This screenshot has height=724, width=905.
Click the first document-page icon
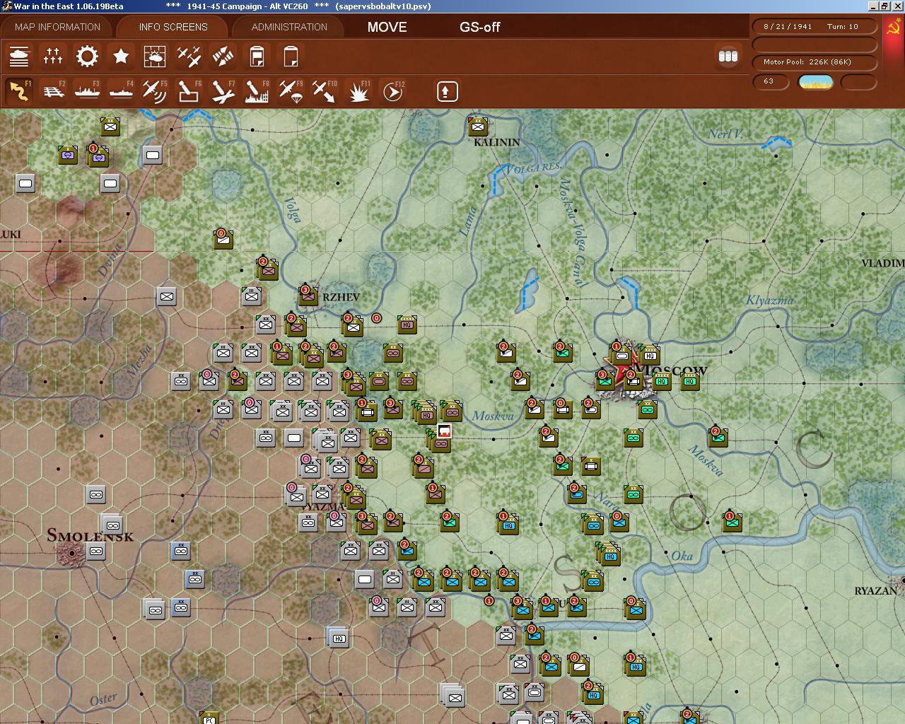point(257,56)
